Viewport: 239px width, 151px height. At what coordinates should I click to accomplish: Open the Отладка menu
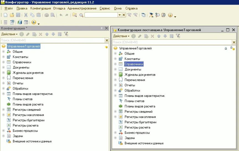coord(59,8)
